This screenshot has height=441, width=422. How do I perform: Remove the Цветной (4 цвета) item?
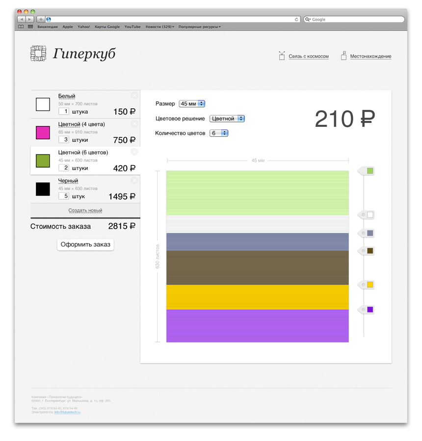134,123
